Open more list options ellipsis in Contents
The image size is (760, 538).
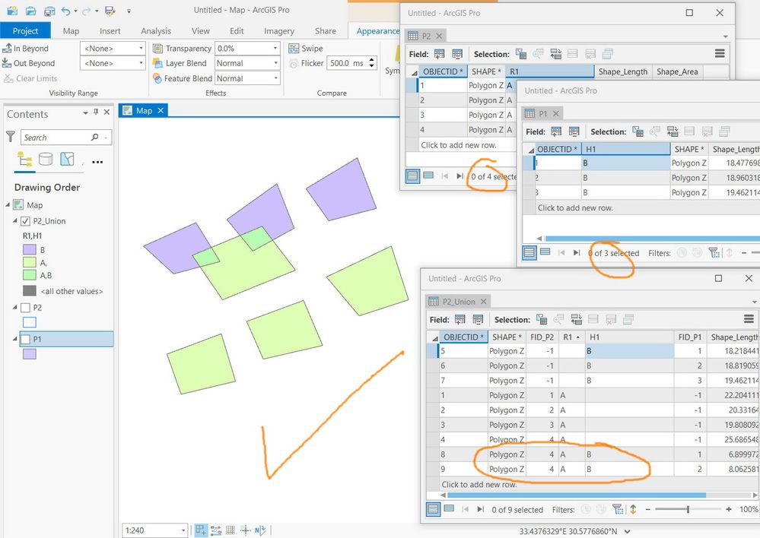pyautogui.click(x=97, y=162)
